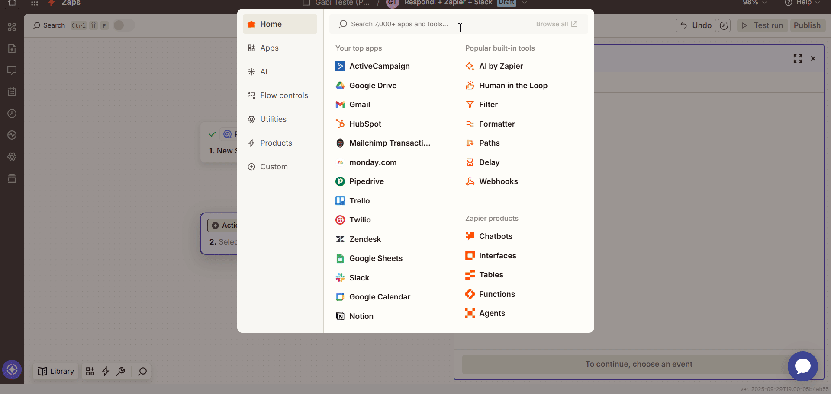Open the Library panel
The image size is (831, 394).
[56, 372]
